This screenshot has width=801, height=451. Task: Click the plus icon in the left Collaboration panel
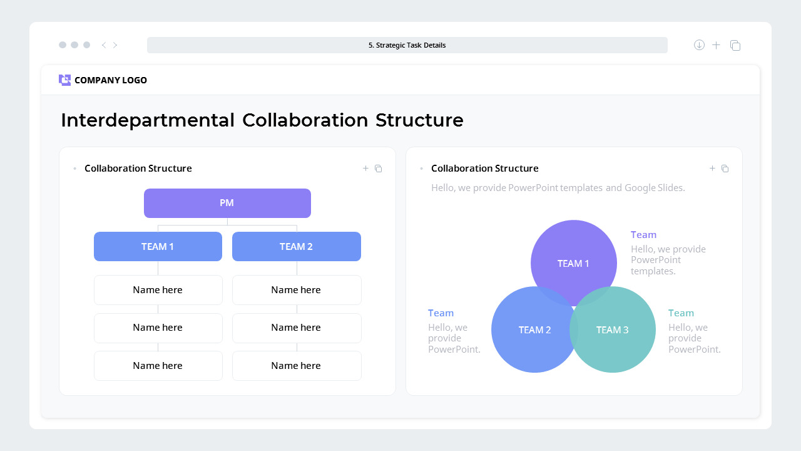(366, 168)
